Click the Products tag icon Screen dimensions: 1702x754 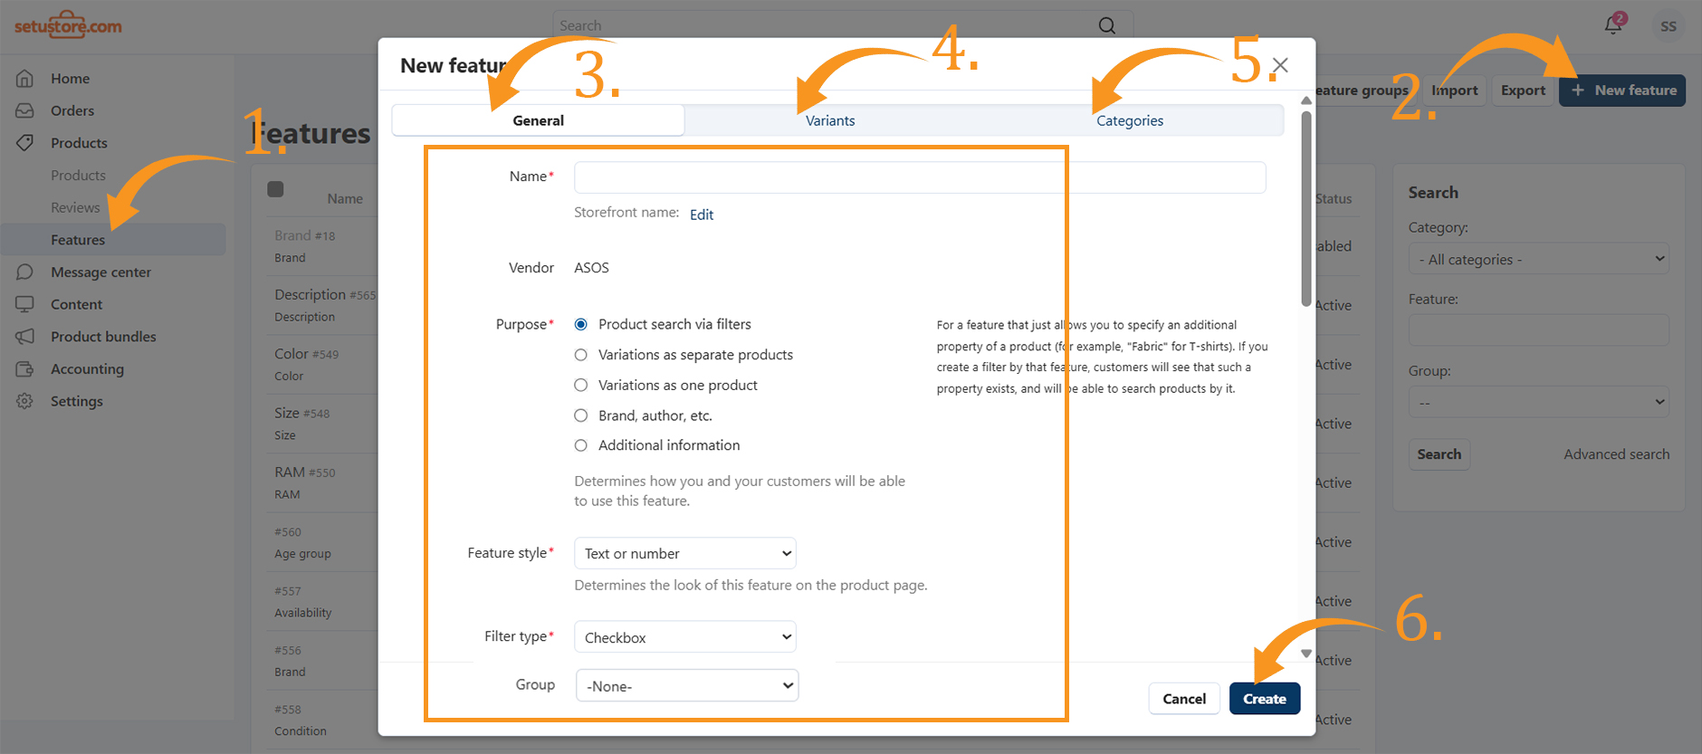pos(24,143)
